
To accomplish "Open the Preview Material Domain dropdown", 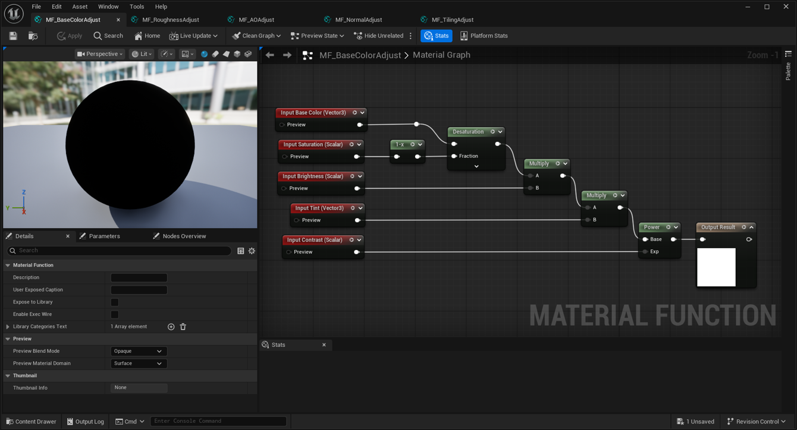I will click(138, 363).
